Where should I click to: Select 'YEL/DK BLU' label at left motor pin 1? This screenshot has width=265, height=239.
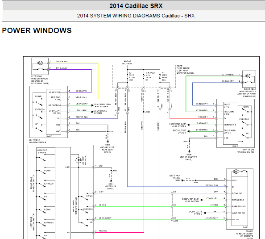click(62, 62)
